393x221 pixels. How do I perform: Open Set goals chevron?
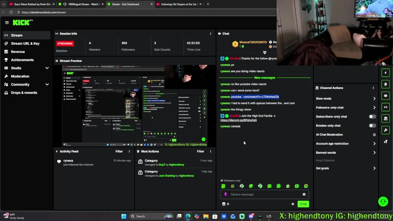pos(374,168)
